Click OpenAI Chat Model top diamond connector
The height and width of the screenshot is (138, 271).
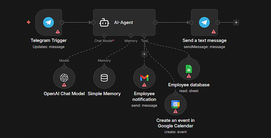pyautogui.click(x=64, y=67)
